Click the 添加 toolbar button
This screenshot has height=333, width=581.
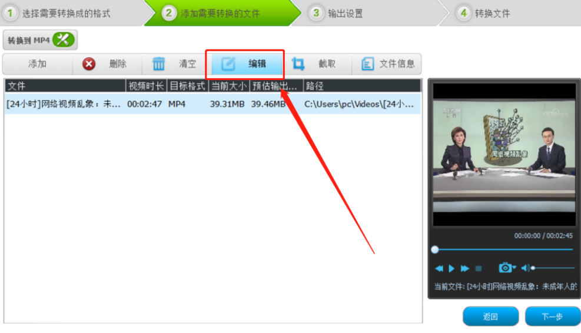tap(37, 64)
